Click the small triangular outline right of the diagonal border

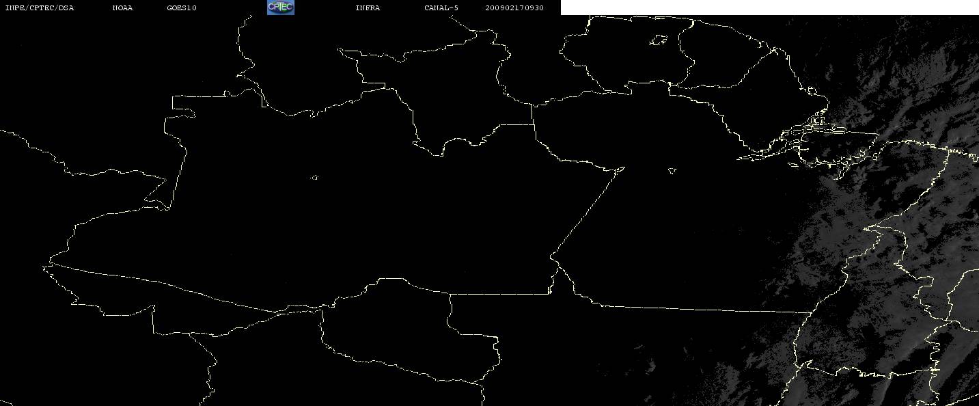672,171
